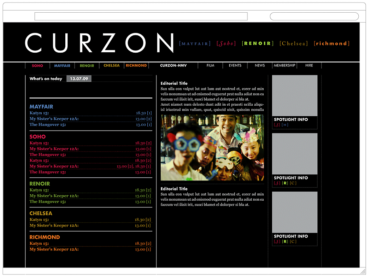
Task: Click the first Spotlight grey image placeholder
Action: point(295,96)
